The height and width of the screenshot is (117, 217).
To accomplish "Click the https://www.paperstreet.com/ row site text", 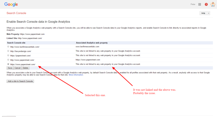I will coord(23,64).
